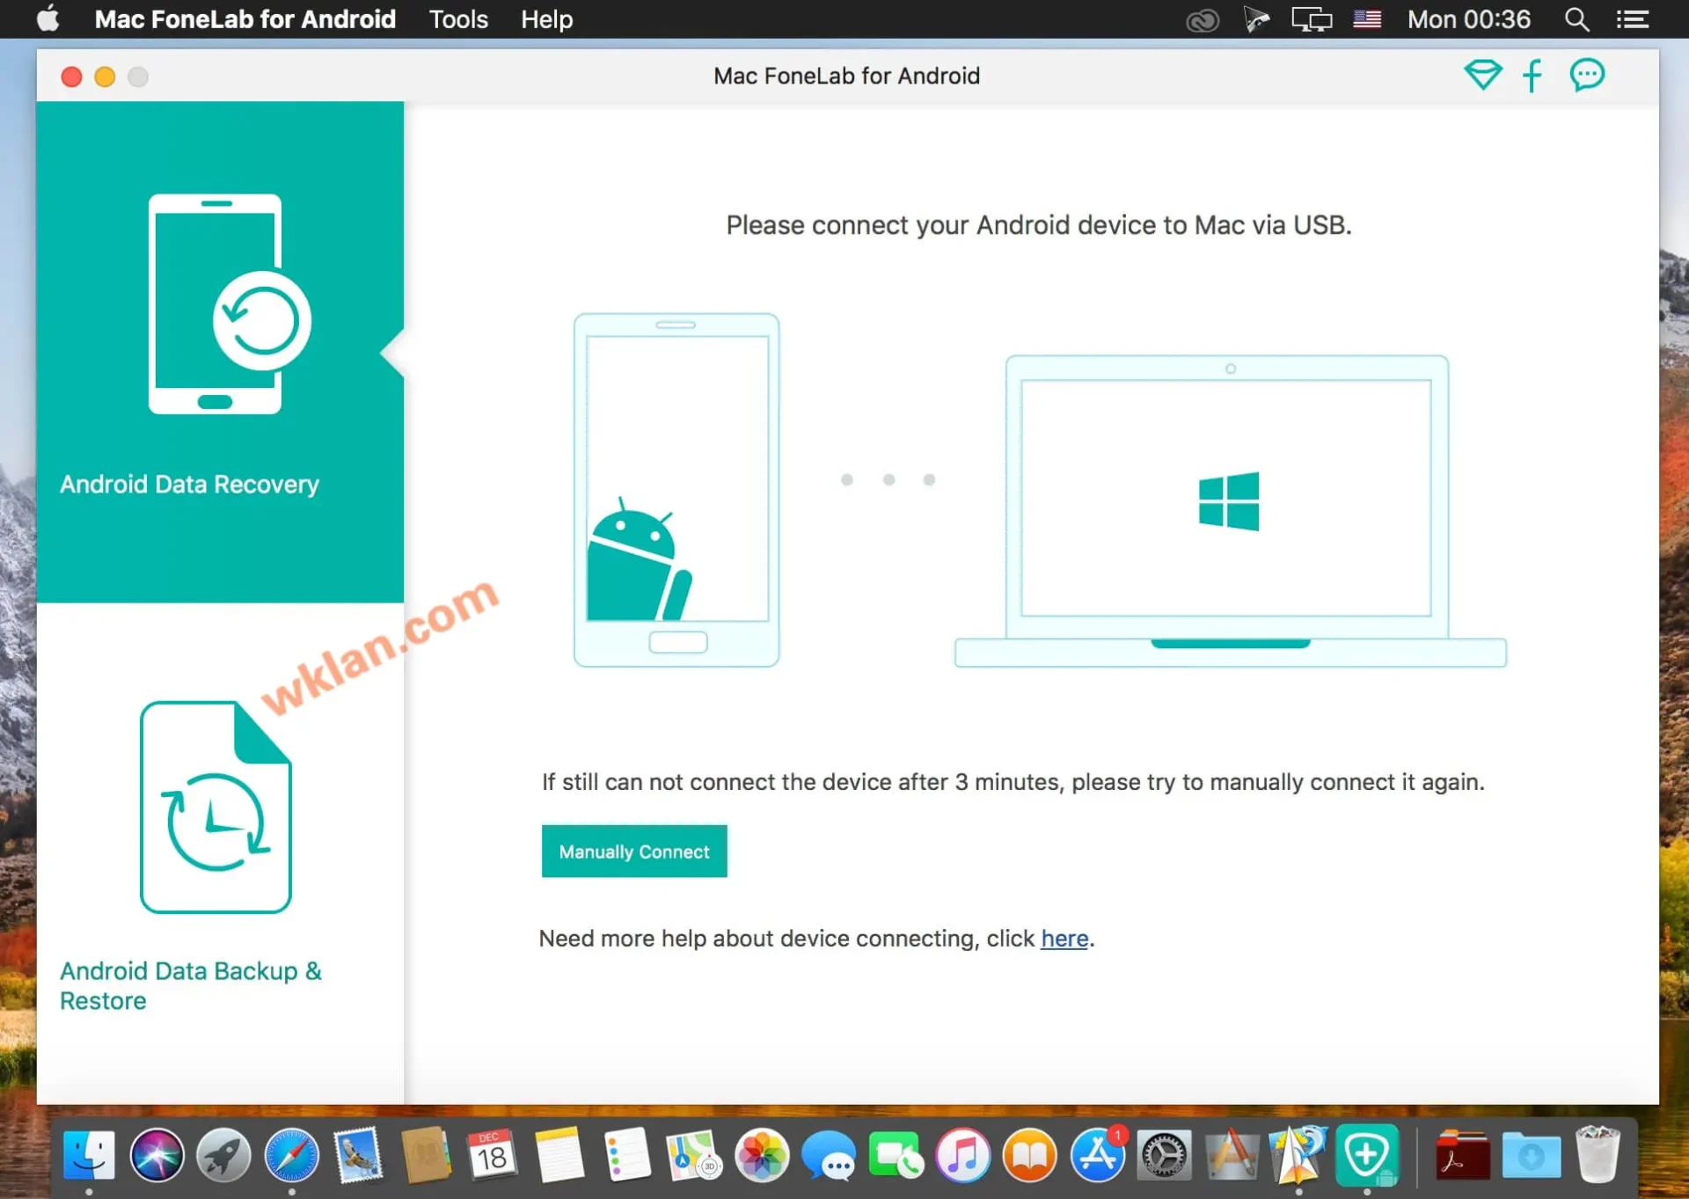Screen dimensions: 1689x1199
Task: Click the connection animation dots indicator
Action: [x=888, y=479]
